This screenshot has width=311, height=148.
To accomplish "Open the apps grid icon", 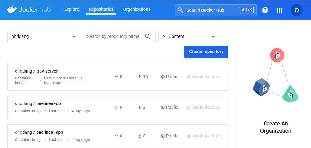I will (x=279, y=10).
